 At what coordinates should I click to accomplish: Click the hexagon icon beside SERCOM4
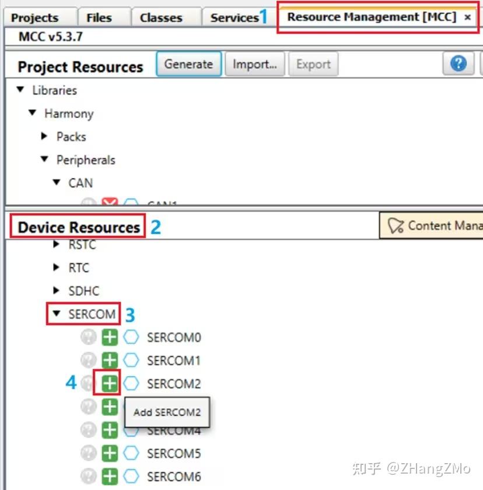pyautogui.click(x=131, y=430)
